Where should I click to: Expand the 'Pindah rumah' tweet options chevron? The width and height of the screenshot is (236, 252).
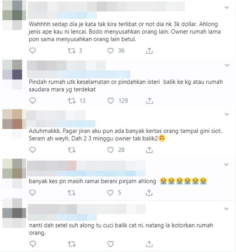coord(227,65)
